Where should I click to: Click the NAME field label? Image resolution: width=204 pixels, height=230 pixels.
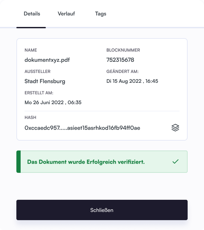[x=31, y=50]
